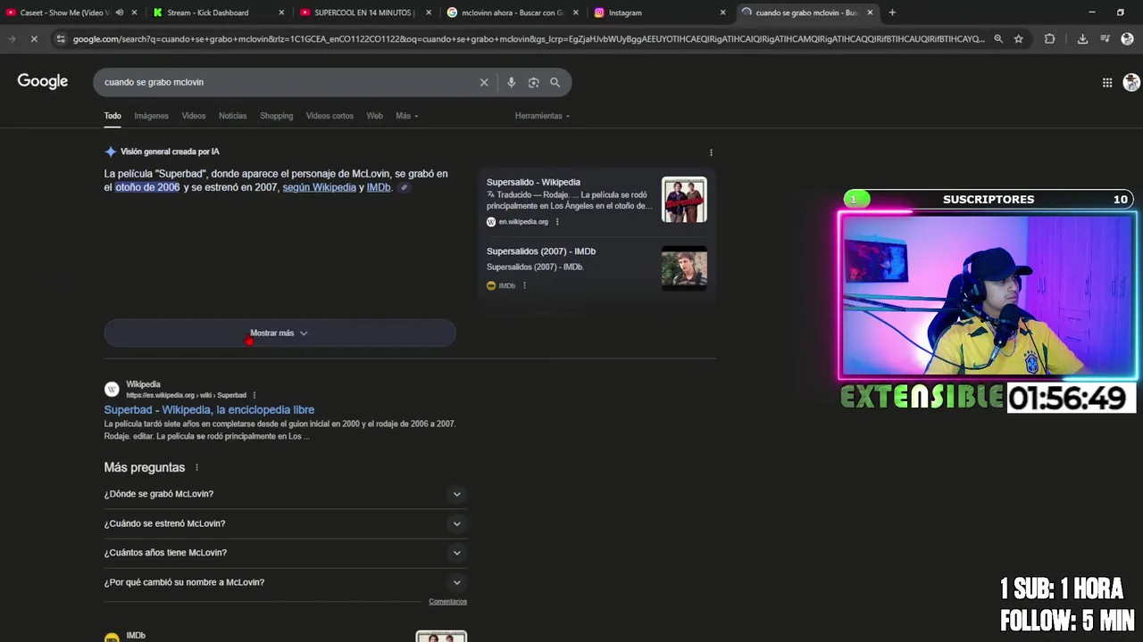Clear the search box with the X icon

pos(484,82)
